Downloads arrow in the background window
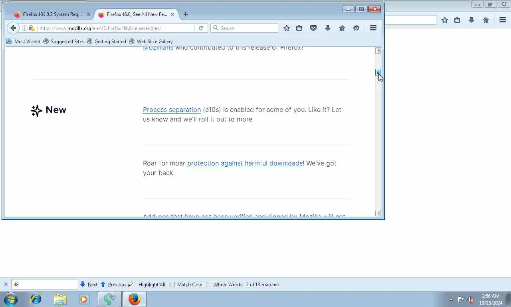Screen dimensions: 511x307 tap(471, 20)
